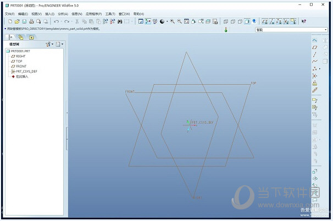333x221 pixels.
Task: Collapse the navigator panel with sash handle
Action: click(67, 139)
